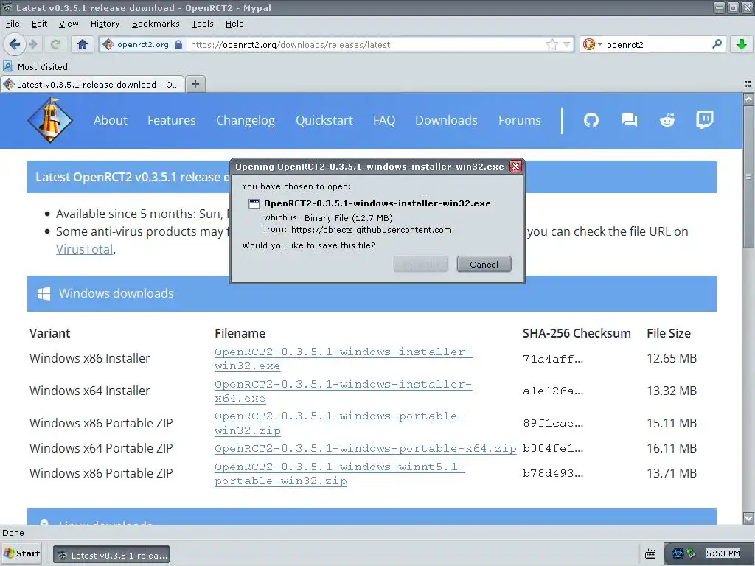Click the tab groups icon right of the tab bar

(x=748, y=84)
